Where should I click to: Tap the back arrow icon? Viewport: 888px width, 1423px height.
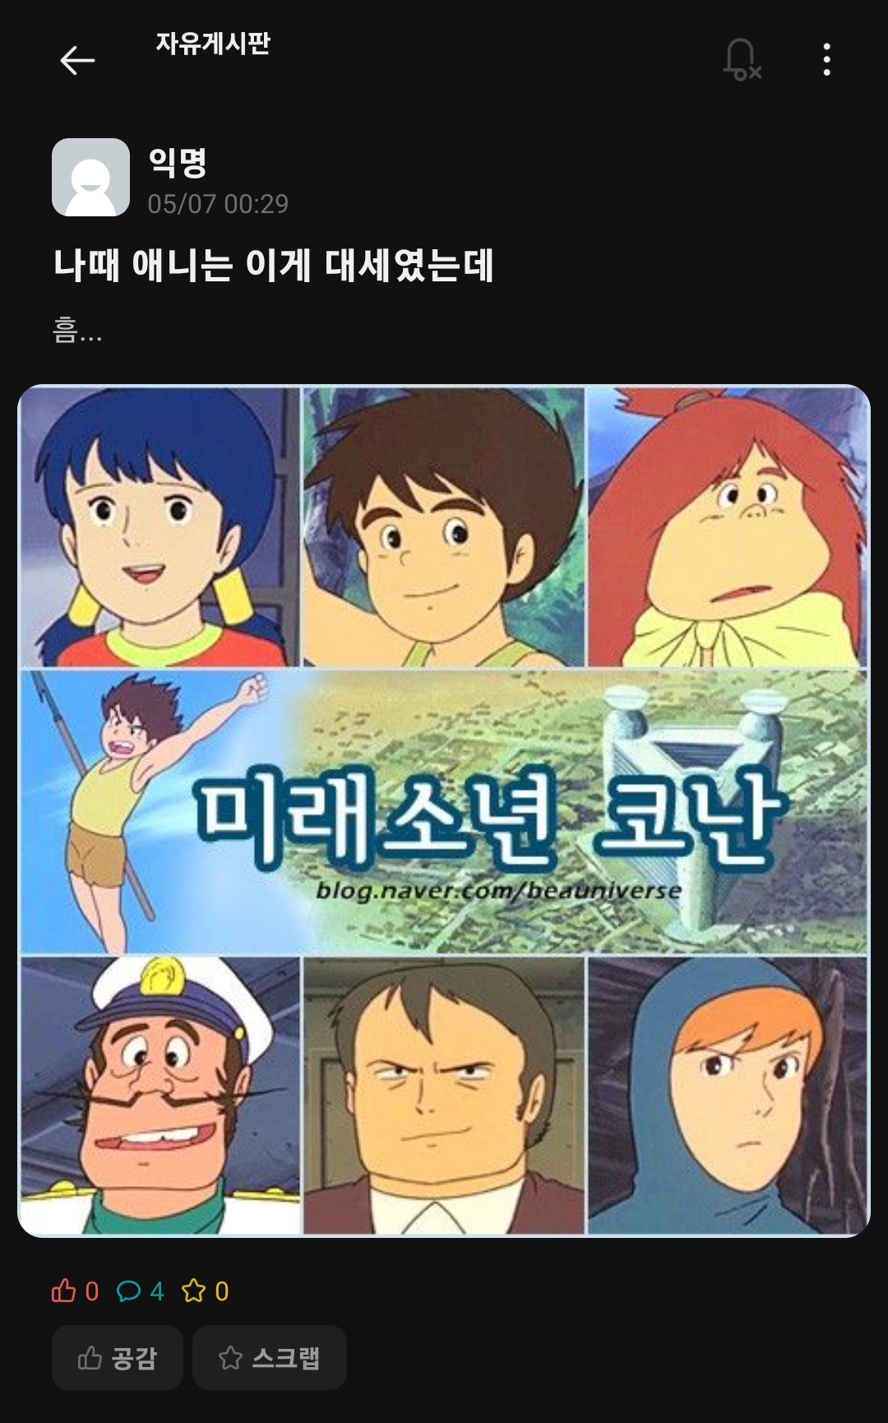[x=77, y=60]
